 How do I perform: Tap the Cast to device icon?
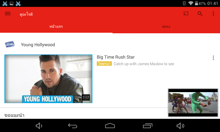tap(186, 13)
